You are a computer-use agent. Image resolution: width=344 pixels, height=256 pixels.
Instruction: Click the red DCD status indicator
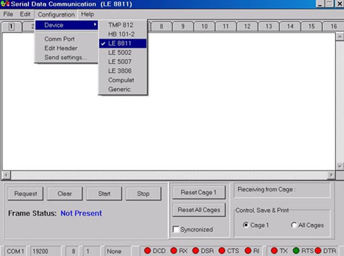[x=147, y=251]
